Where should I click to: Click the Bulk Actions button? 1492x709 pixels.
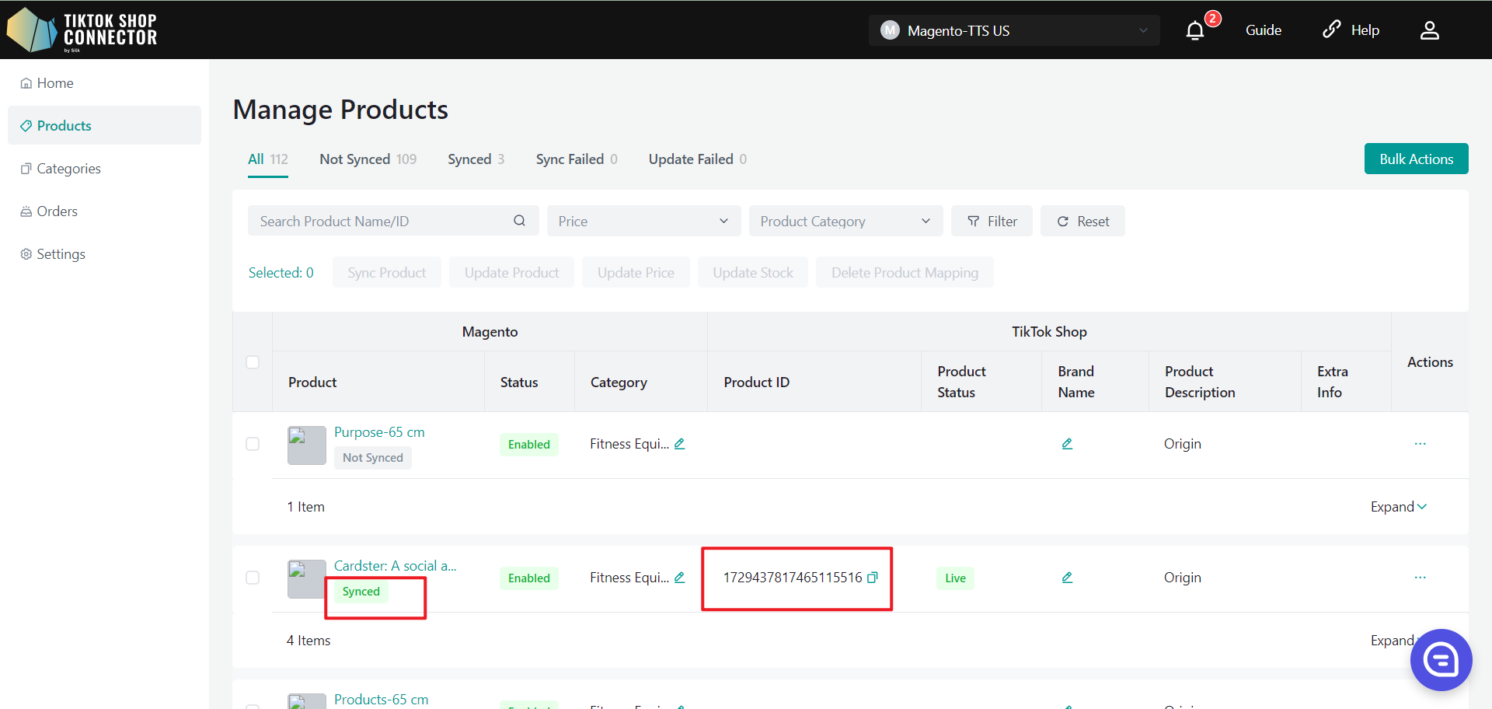tap(1416, 159)
